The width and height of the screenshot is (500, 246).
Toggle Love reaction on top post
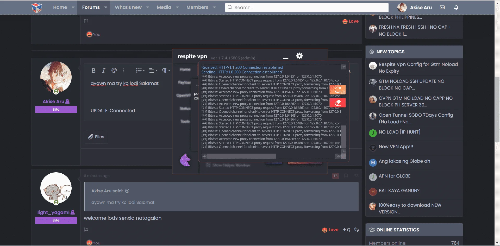pyautogui.click(x=351, y=21)
